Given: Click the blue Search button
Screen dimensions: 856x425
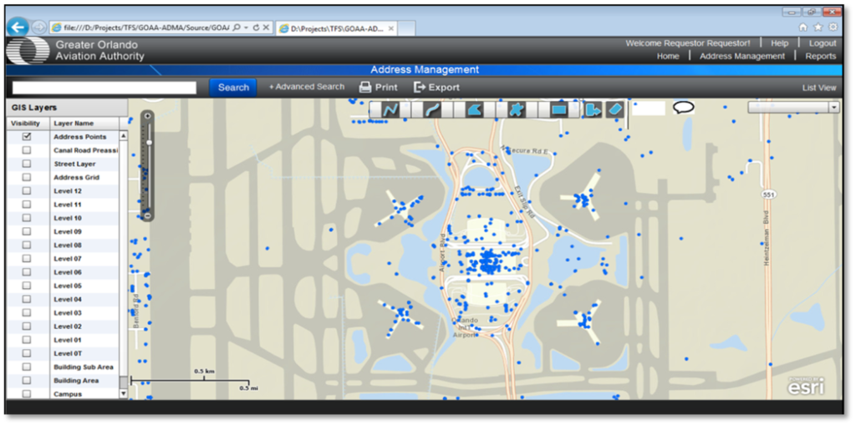Looking at the screenshot, I should coord(233,87).
